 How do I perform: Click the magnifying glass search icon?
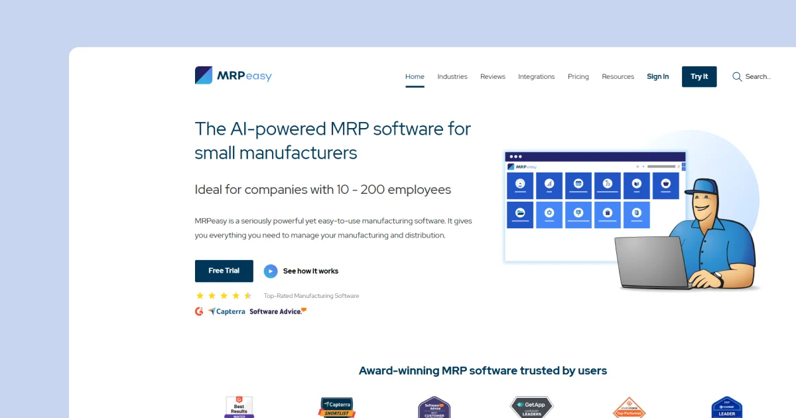(737, 76)
